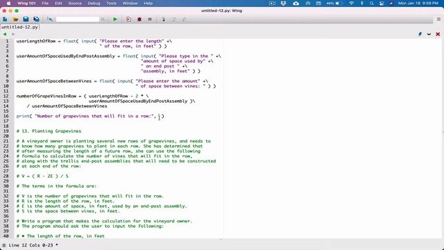Click the comment '# S is the space between vines, in feet.'
Image resolution: width=444 pixels, height=250 pixels.
click(x=68, y=211)
